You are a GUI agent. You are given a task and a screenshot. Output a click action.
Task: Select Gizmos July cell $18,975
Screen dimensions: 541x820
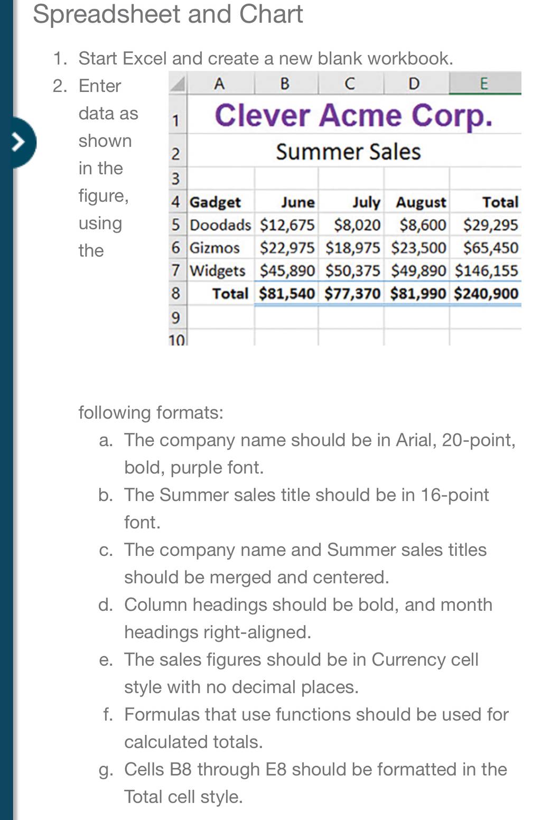pos(351,248)
